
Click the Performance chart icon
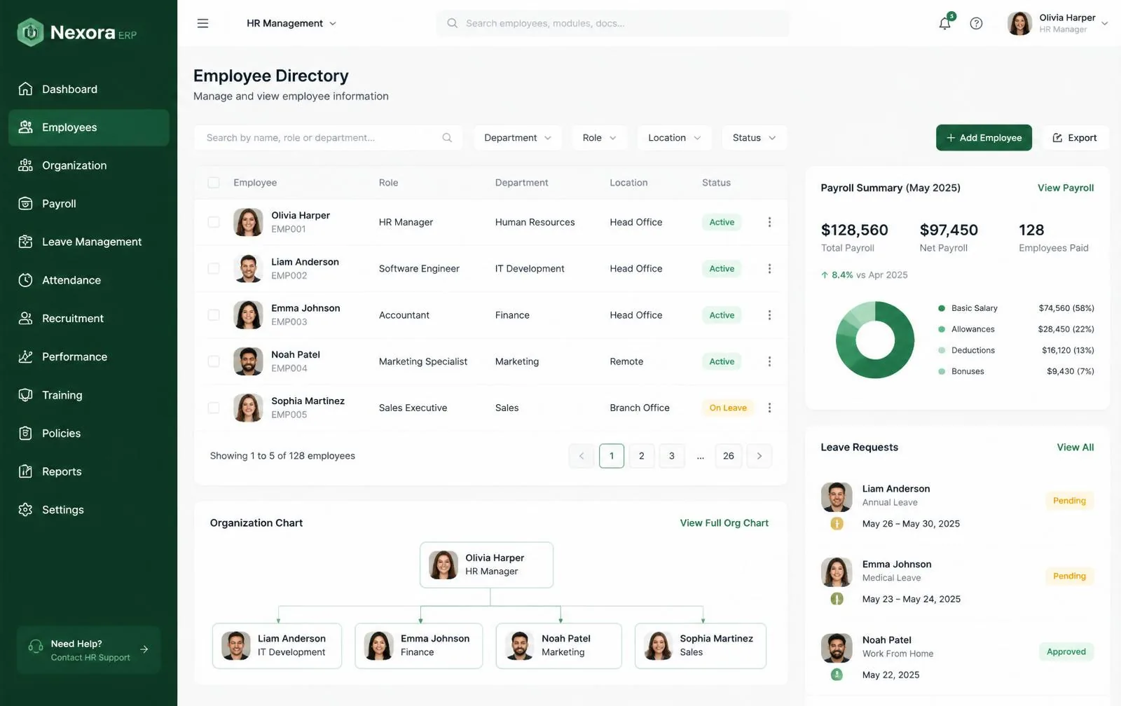[25, 357]
